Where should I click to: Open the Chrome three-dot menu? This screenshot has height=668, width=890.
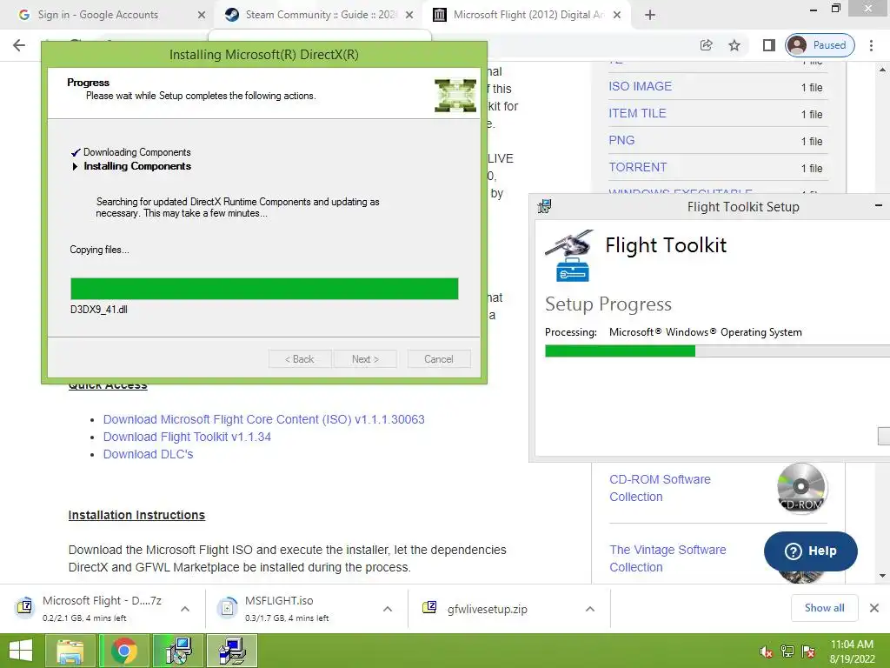point(871,45)
